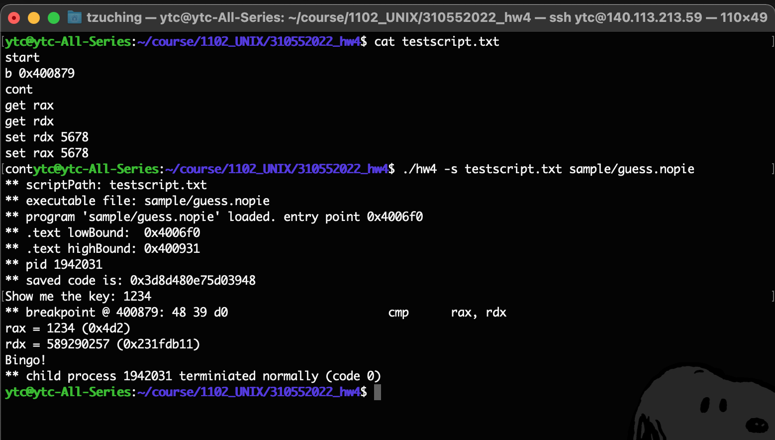Viewport: 775px width, 440px height.
Task: Click the set rdx 5678 script line
Action: click(47, 137)
